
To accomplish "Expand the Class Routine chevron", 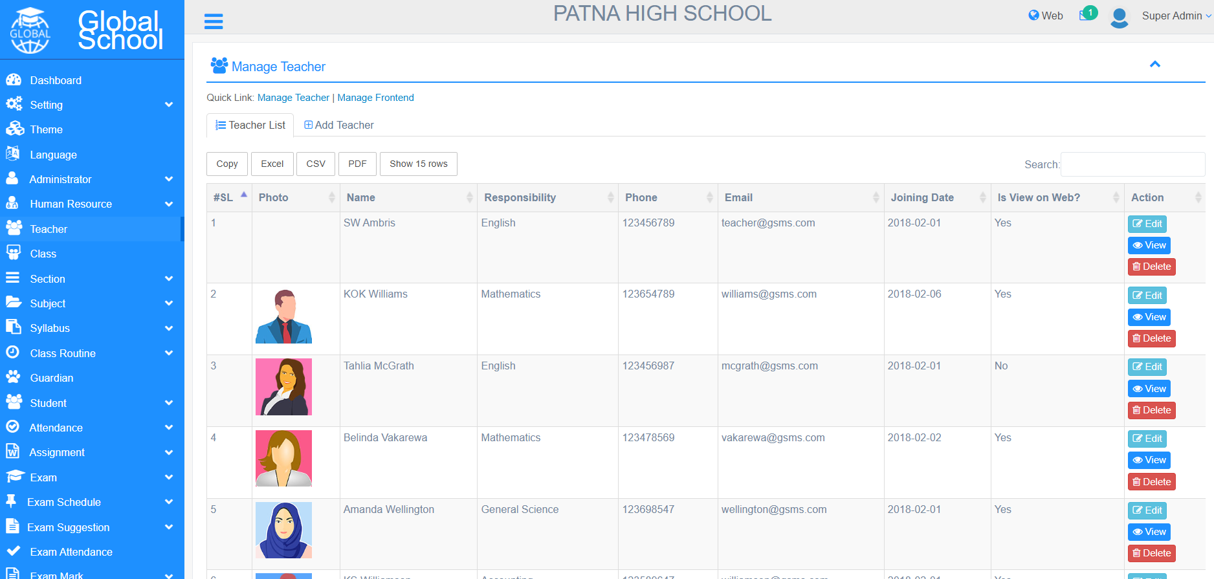I will 169,353.
